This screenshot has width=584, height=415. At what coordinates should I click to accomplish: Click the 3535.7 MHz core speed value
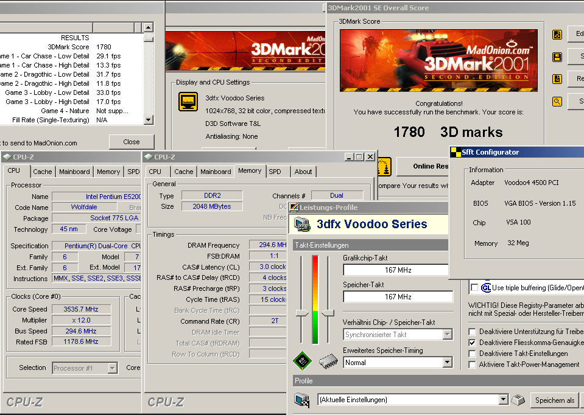tap(81, 309)
